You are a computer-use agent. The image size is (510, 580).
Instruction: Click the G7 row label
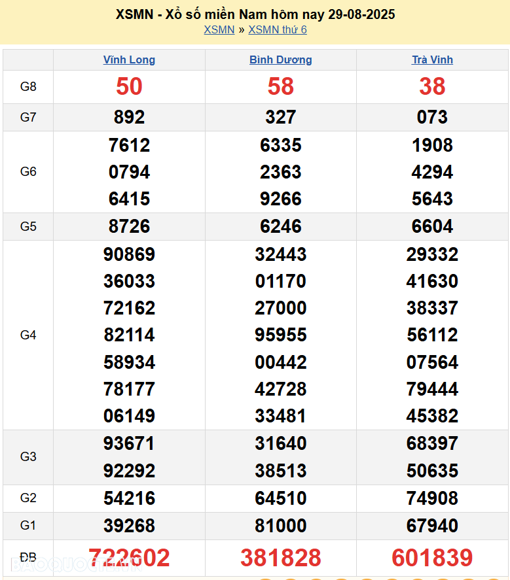pyautogui.click(x=28, y=118)
